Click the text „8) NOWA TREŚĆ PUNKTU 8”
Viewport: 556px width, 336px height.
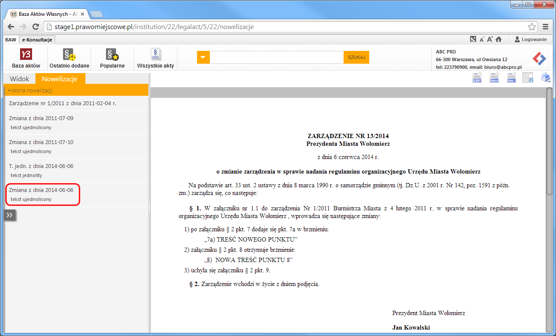click(249, 260)
